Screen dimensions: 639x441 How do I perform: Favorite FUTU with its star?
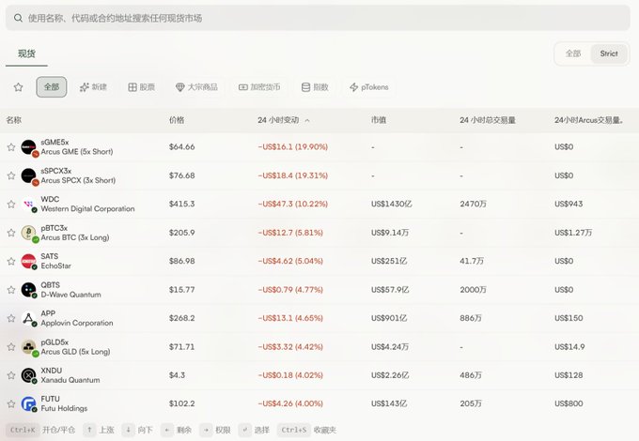pyautogui.click(x=11, y=403)
